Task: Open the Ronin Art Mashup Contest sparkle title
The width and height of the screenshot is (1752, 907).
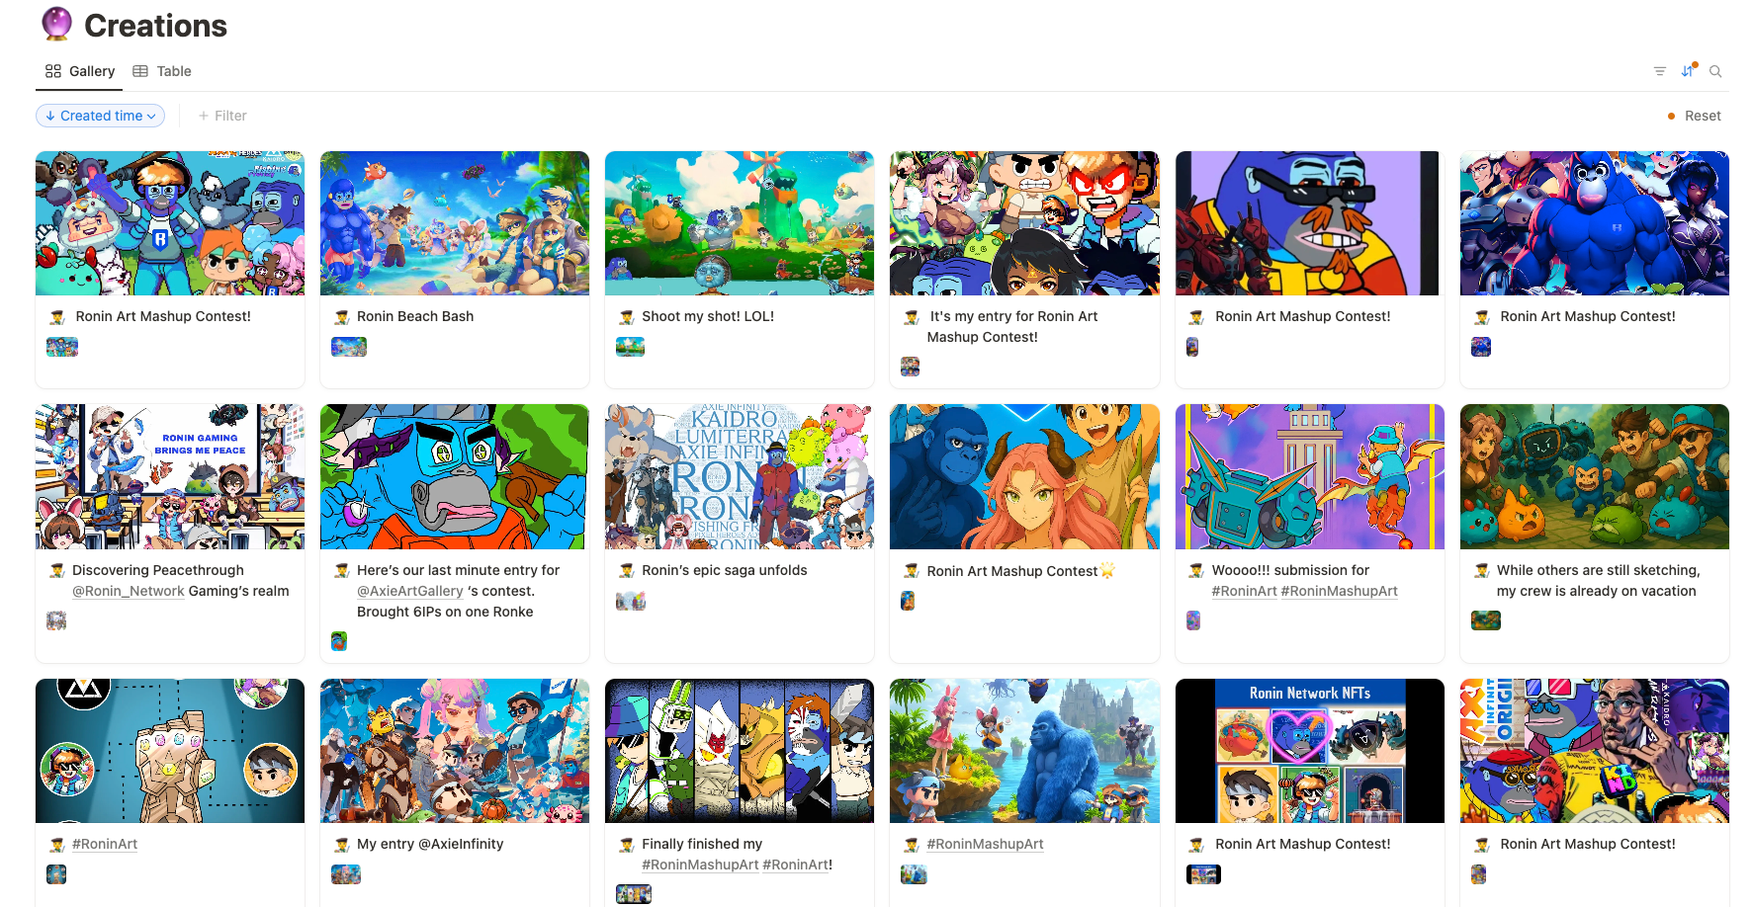Action: tap(1021, 571)
